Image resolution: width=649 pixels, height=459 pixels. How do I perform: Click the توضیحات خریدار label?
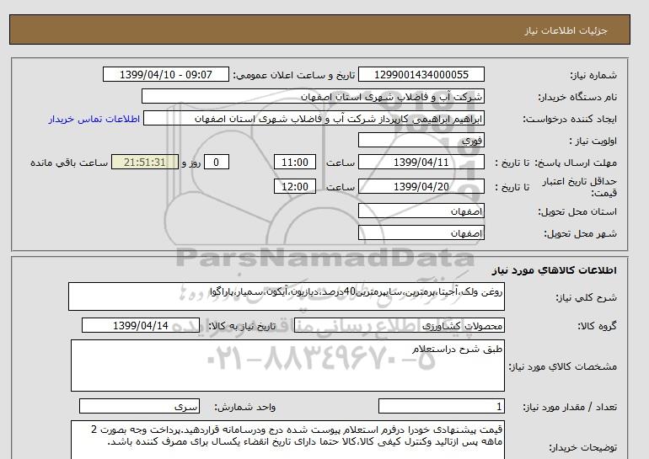point(582,447)
